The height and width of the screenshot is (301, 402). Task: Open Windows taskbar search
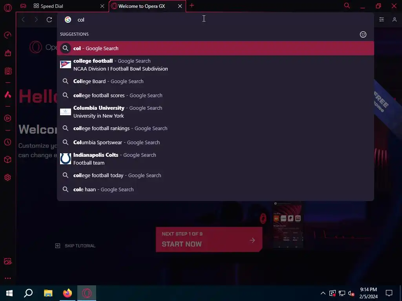point(28,293)
